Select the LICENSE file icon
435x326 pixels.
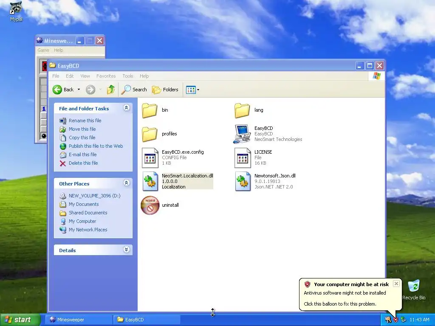(243, 158)
